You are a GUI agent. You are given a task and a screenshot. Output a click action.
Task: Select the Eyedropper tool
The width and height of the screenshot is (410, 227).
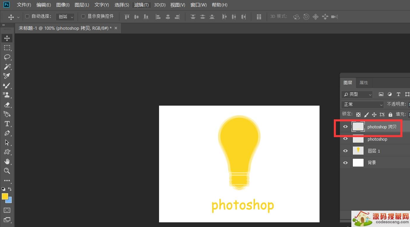pyautogui.click(x=7, y=76)
